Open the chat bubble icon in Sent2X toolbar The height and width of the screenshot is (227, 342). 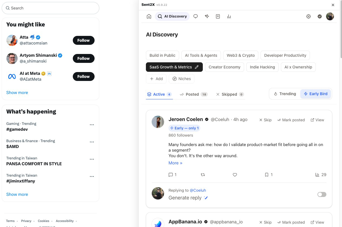pos(196,16)
